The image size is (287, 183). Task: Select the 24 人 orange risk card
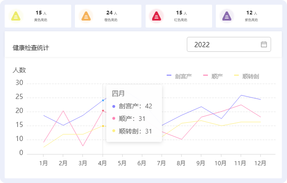108,16
